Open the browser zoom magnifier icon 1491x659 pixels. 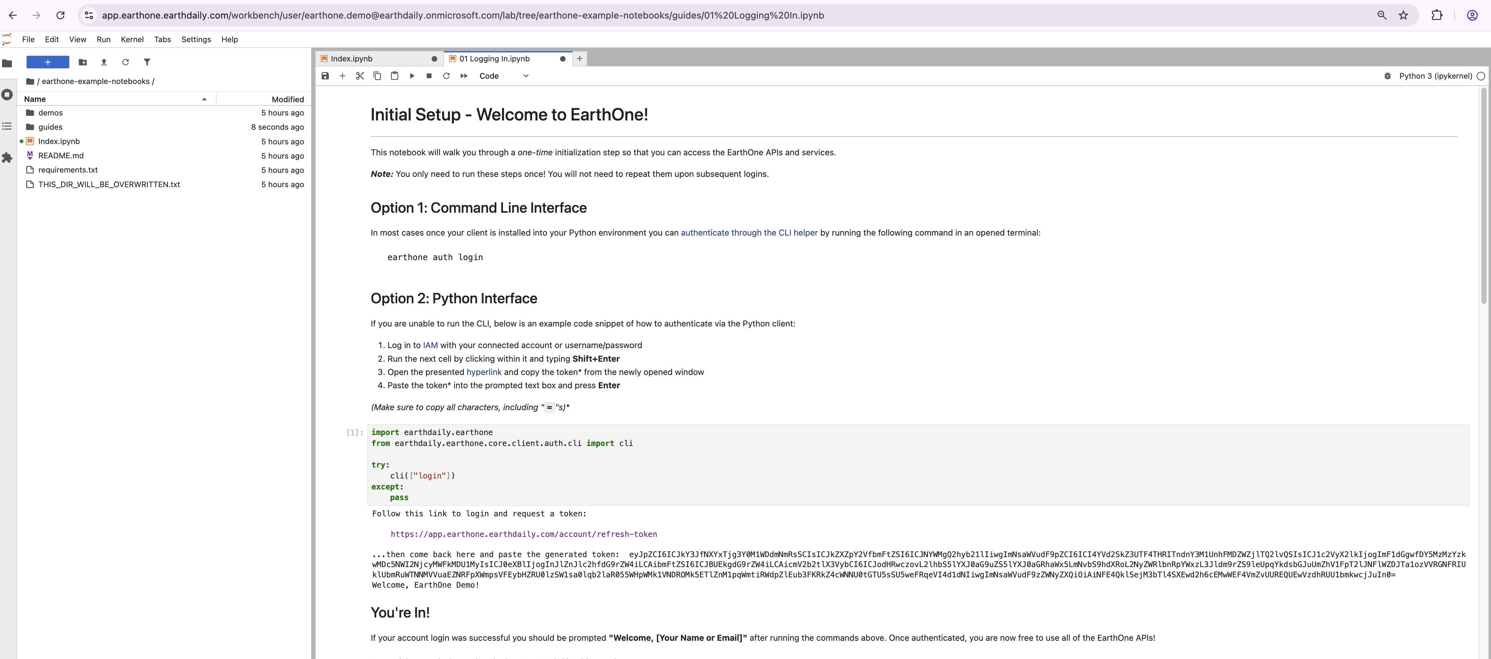pos(1382,16)
